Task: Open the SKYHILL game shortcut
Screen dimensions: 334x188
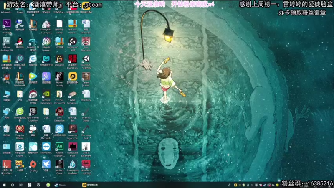Action: tap(46, 9)
